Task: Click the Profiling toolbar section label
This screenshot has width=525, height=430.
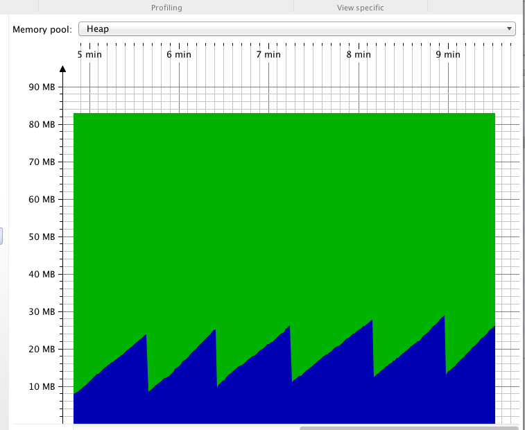Action: 166,8
